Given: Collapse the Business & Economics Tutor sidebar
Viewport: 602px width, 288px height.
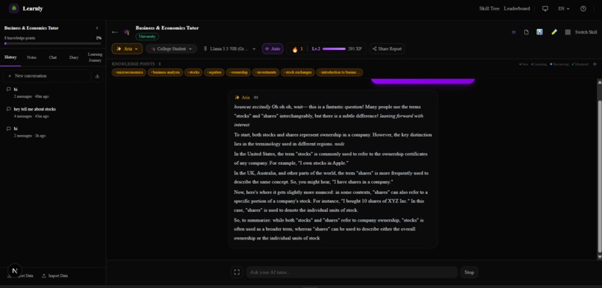Looking at the screenshot, I should coord(97,28).
